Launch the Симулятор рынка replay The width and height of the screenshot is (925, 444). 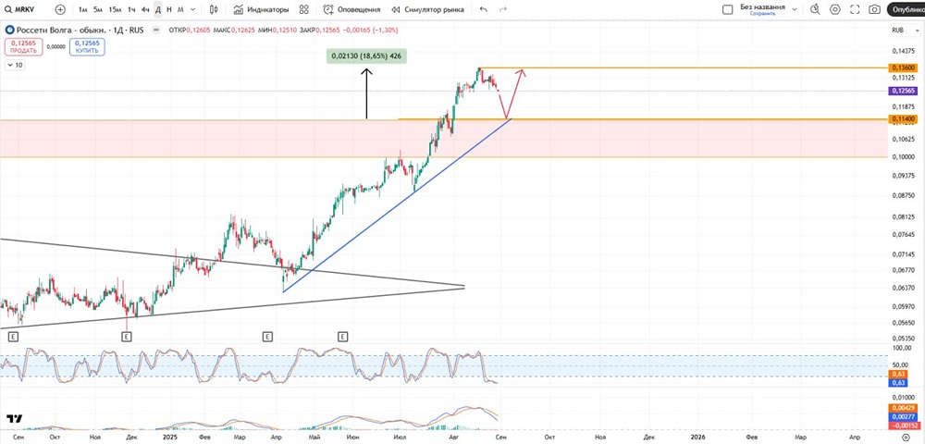click(x=427, y=9)
